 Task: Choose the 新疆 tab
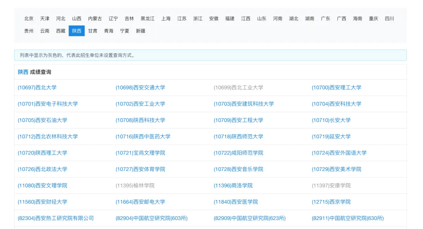point(141,31)
